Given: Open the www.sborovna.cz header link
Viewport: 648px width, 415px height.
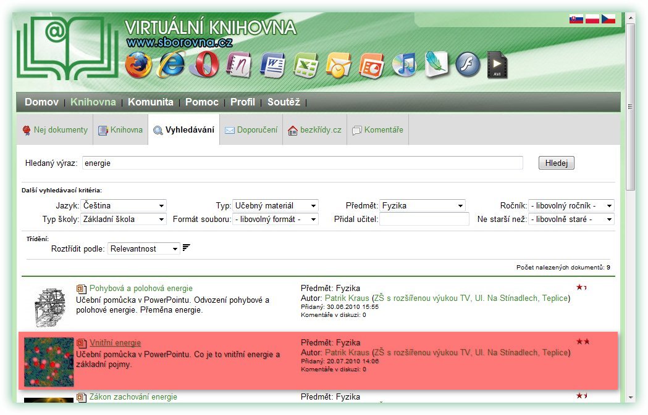Looking at the screenshot, I should 179,42.
